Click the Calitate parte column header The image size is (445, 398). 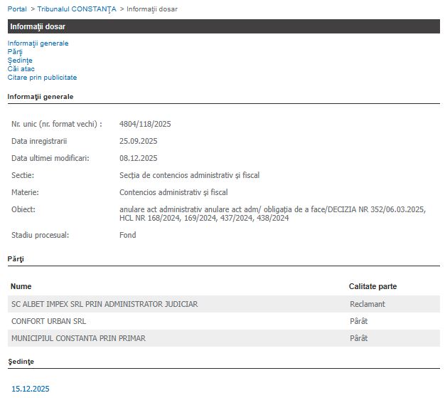pyautogui.click(x=372, y=286)
